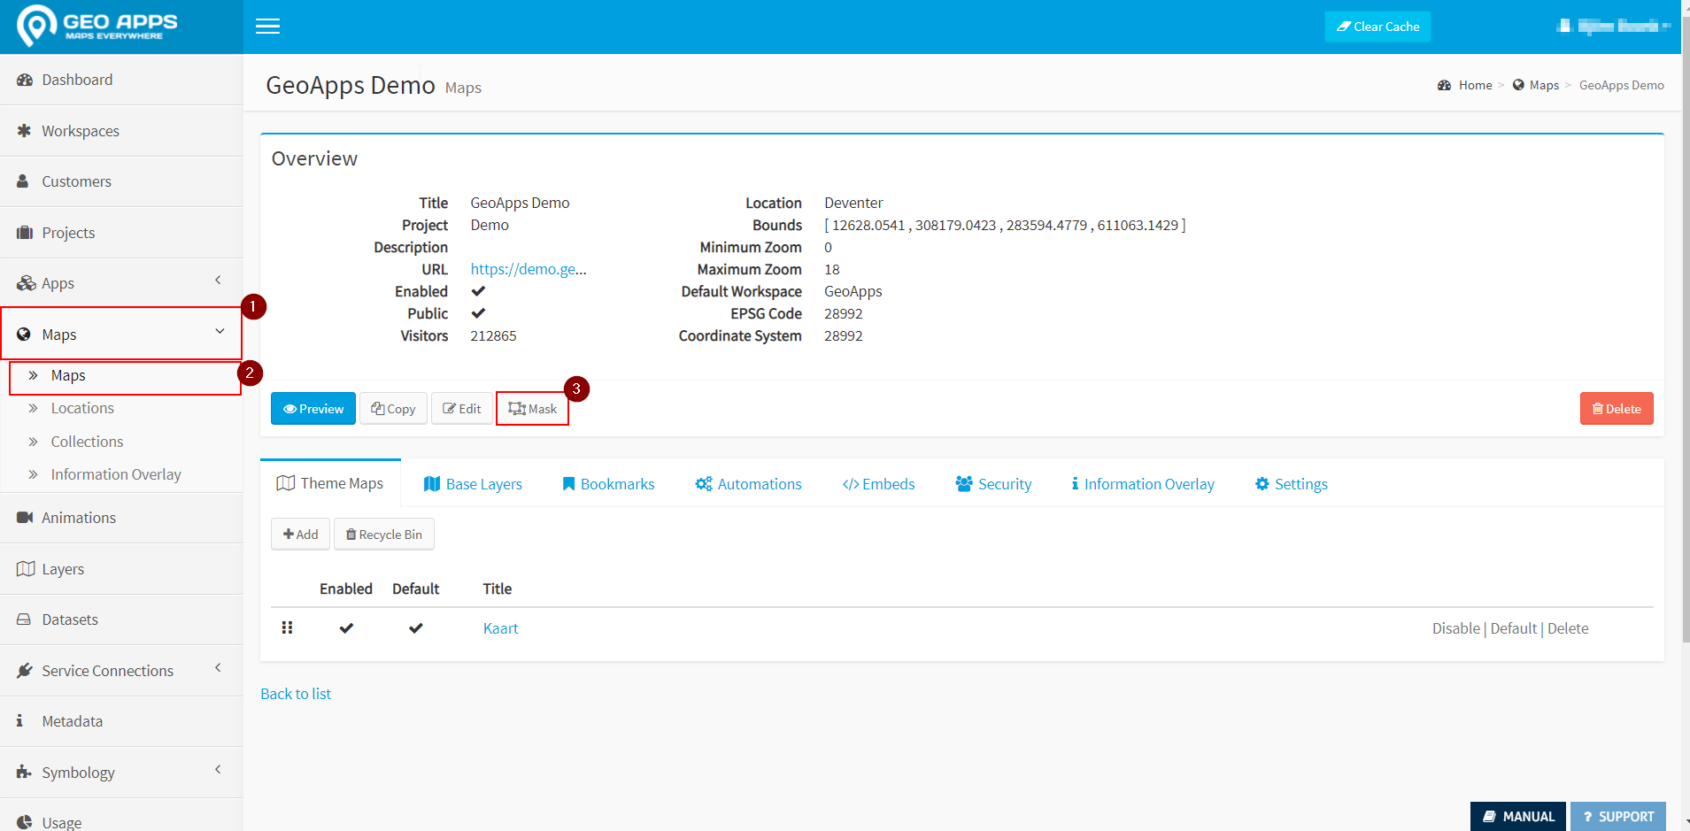The image size is (1690, 831).
Task: Open the MANUAL button
Action: pos(1518,816)
